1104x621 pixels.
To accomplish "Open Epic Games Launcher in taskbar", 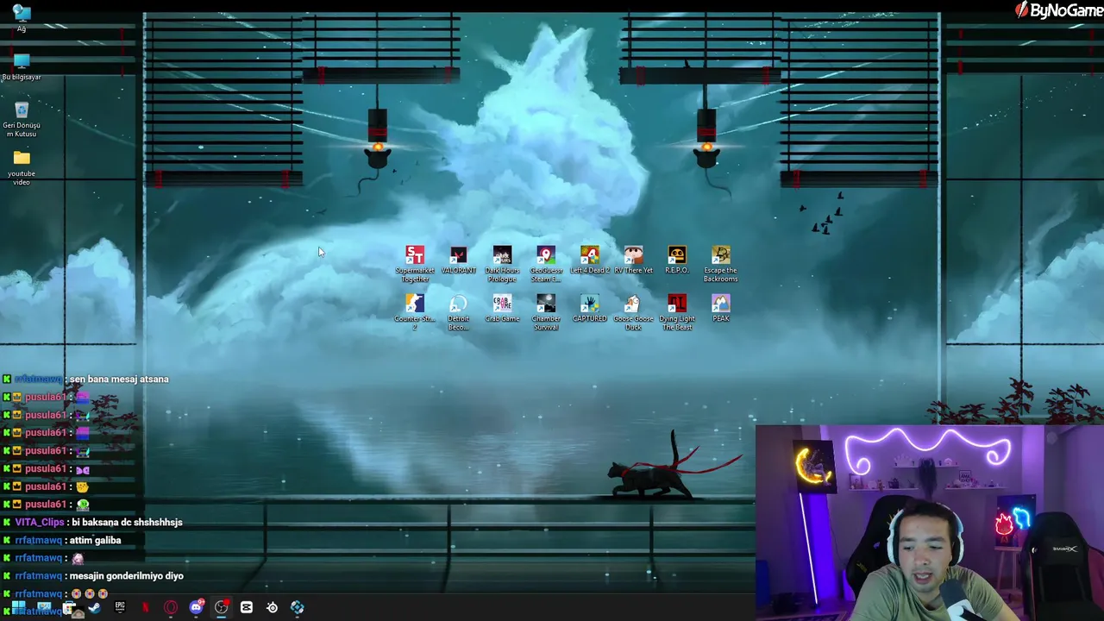I will tap(120, 607).
